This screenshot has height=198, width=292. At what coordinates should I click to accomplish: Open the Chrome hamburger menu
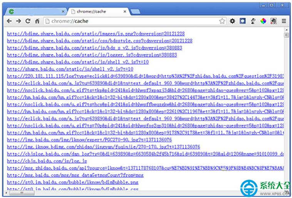pos(284,21)
